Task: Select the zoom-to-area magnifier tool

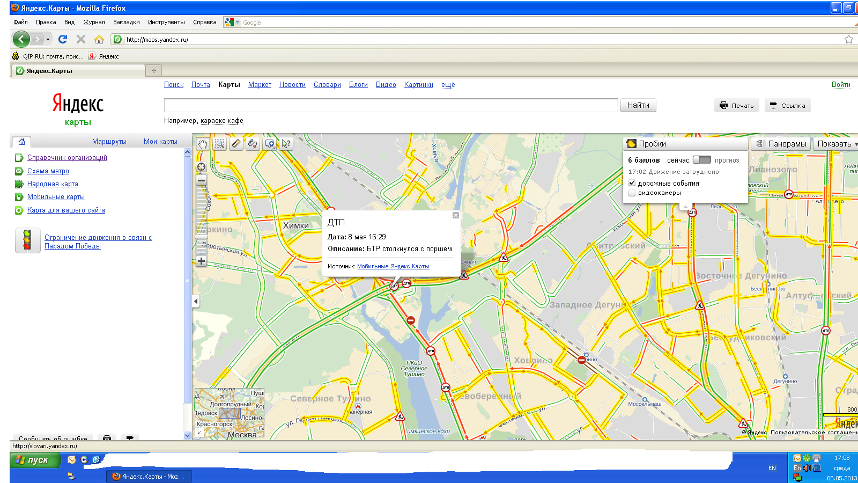Action: coord(219,144)
